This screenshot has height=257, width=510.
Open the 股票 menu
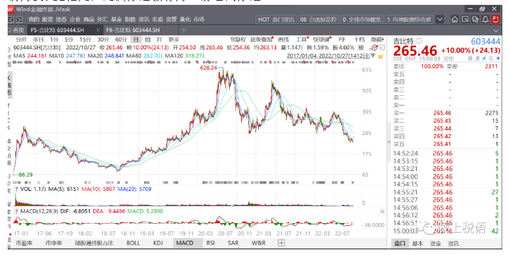tap(47, 19)
